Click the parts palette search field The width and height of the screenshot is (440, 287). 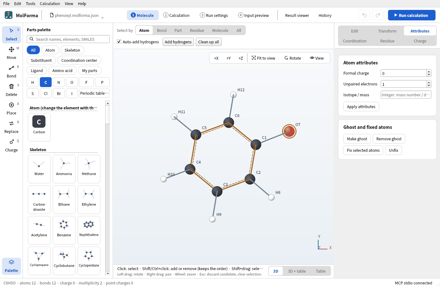[x=68, y=39]
